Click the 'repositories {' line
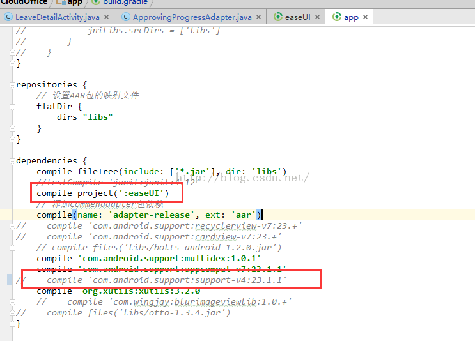This screenshot has width=475, height=341. tap(52, 85)
